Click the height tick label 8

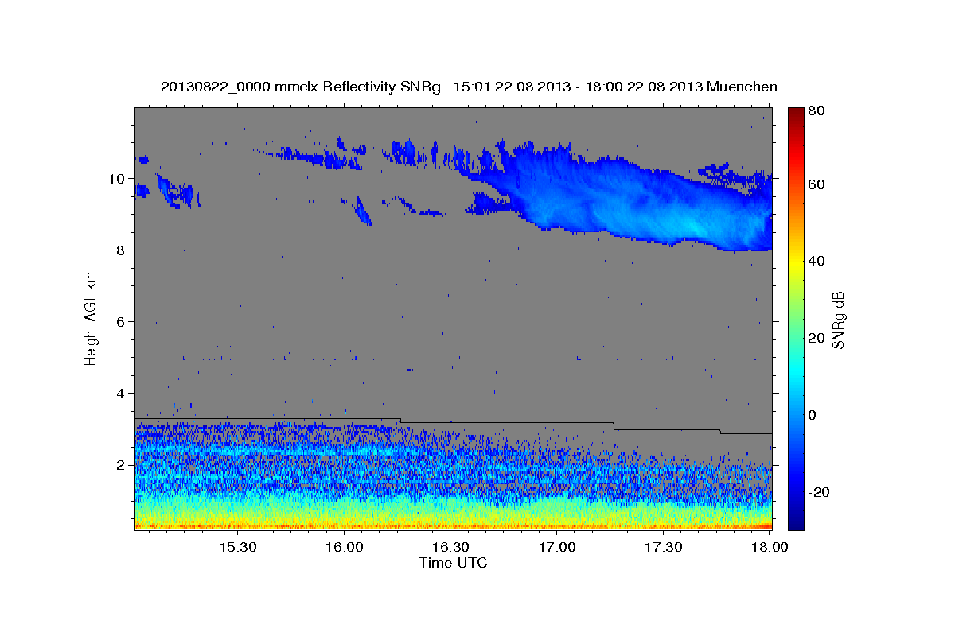tap(122, 250)
